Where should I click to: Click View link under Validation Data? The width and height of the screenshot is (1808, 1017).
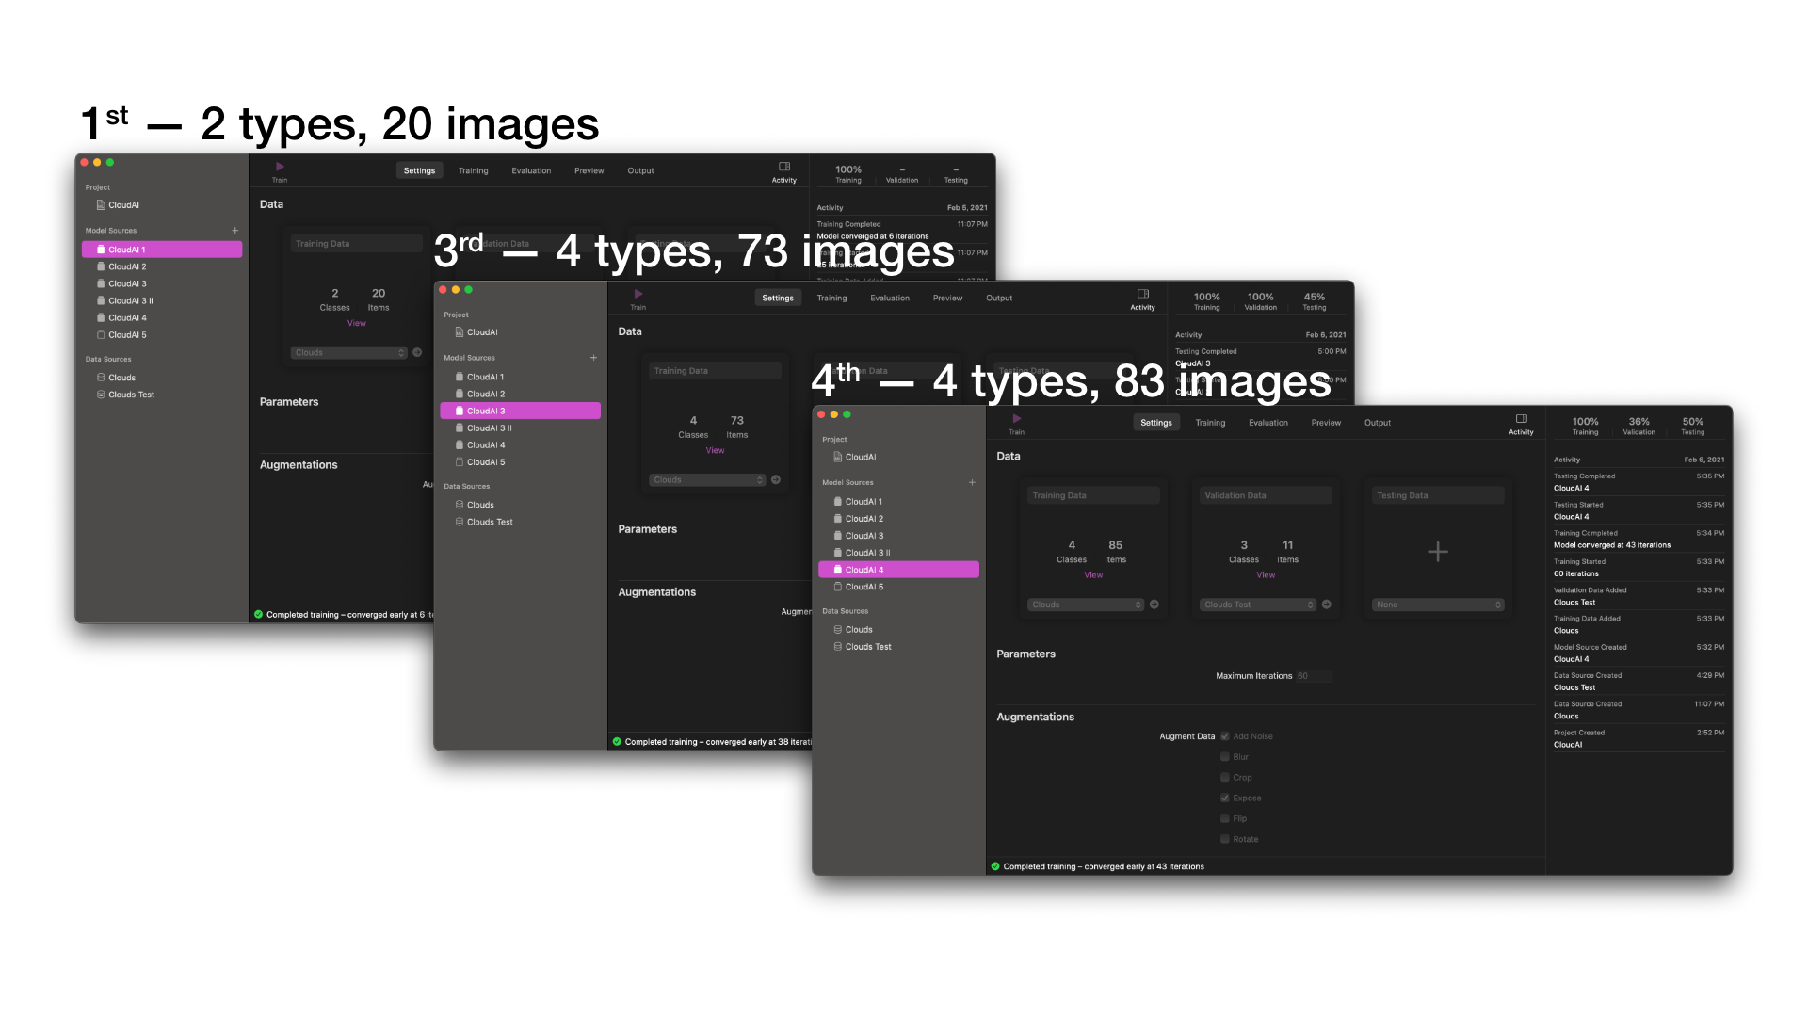pos(1266,574)
